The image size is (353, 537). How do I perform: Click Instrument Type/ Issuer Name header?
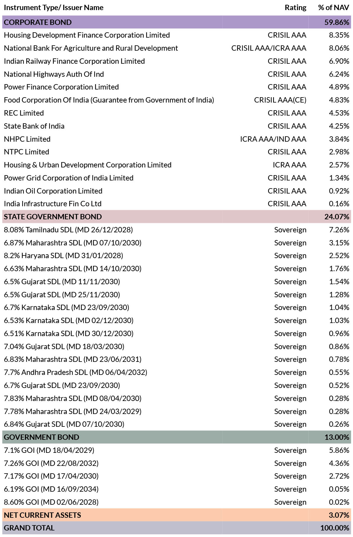54,8
